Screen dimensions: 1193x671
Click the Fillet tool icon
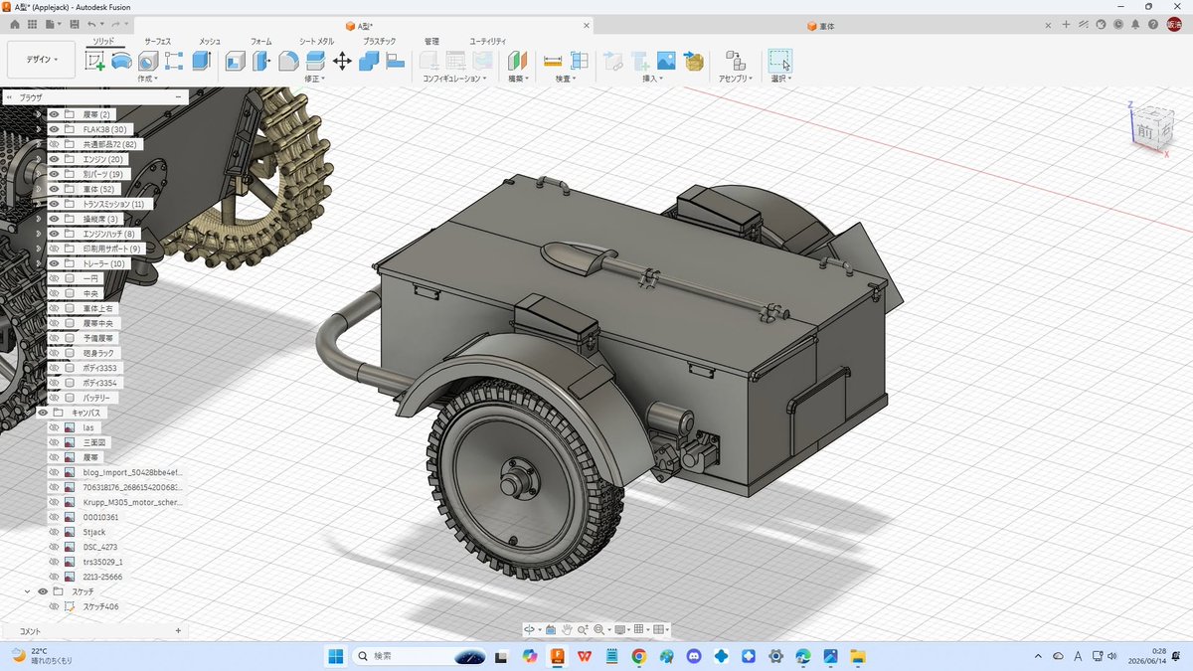(288, 61)
